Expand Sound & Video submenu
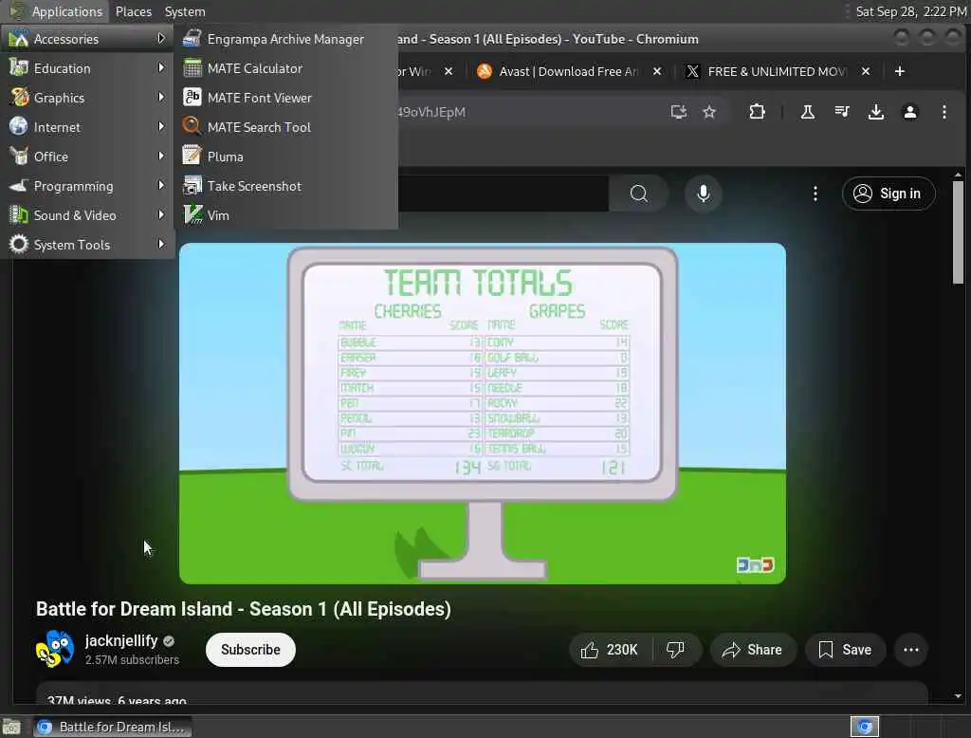The width and height of the screenshot is (971, 738). tap(86, 215)
